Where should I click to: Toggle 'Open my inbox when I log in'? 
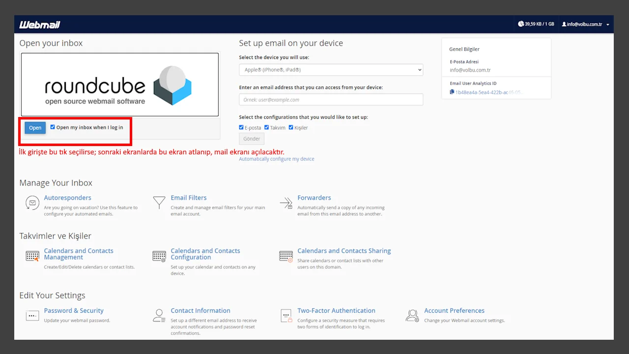53,126
